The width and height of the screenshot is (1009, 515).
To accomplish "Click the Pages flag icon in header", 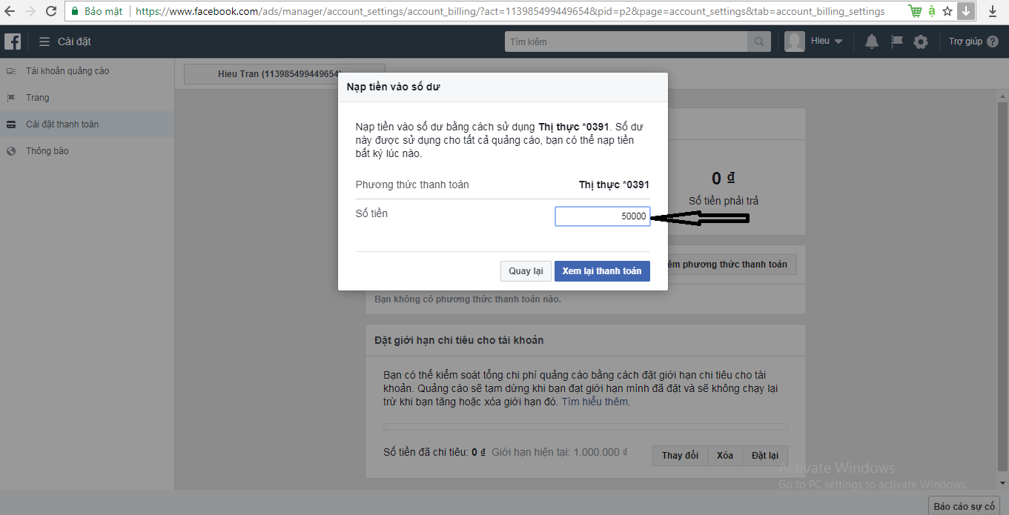I will pyautogui.click(x=896, y=41).
